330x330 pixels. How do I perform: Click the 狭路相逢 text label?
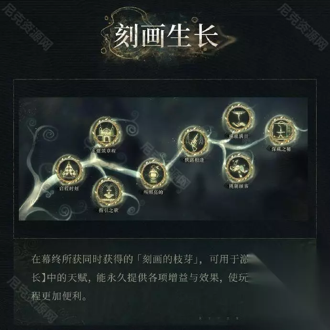[194, 160]
